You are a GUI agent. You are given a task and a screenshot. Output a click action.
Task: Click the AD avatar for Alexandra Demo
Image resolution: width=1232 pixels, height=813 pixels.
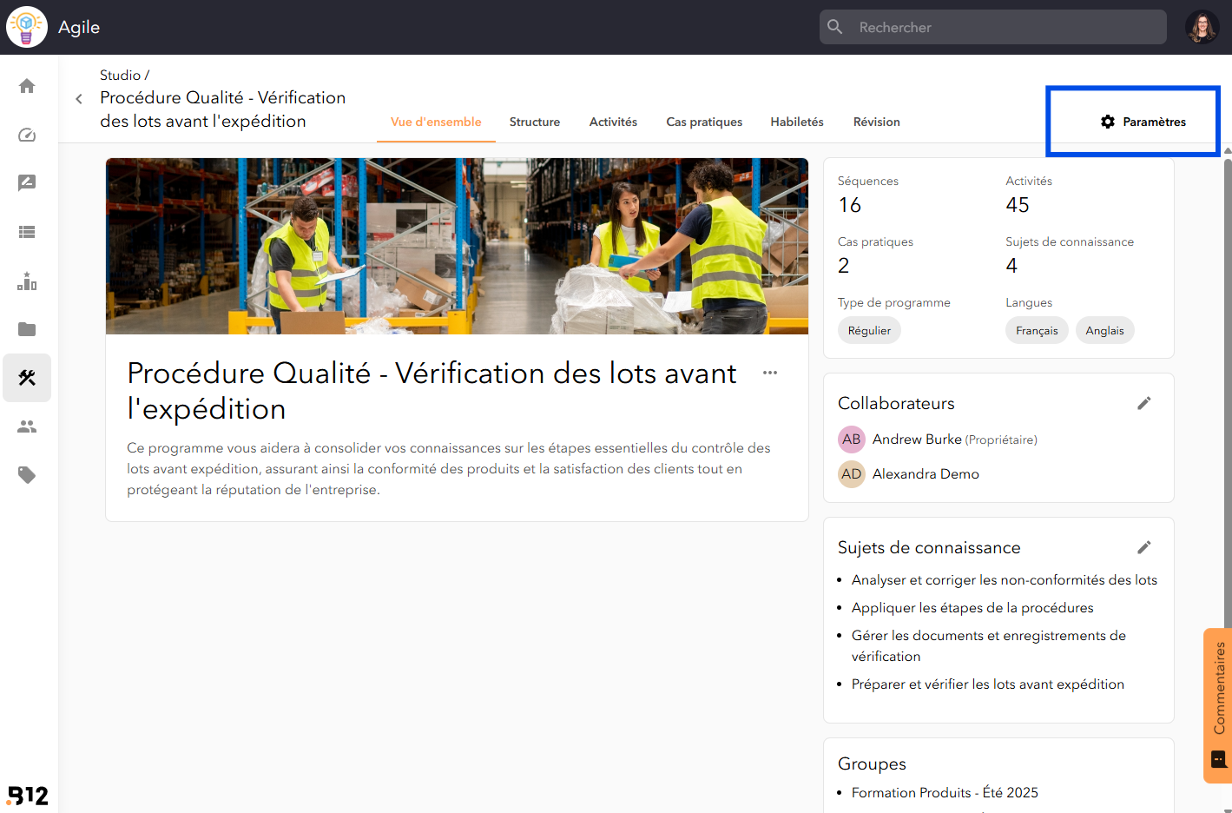coord(852,474)
